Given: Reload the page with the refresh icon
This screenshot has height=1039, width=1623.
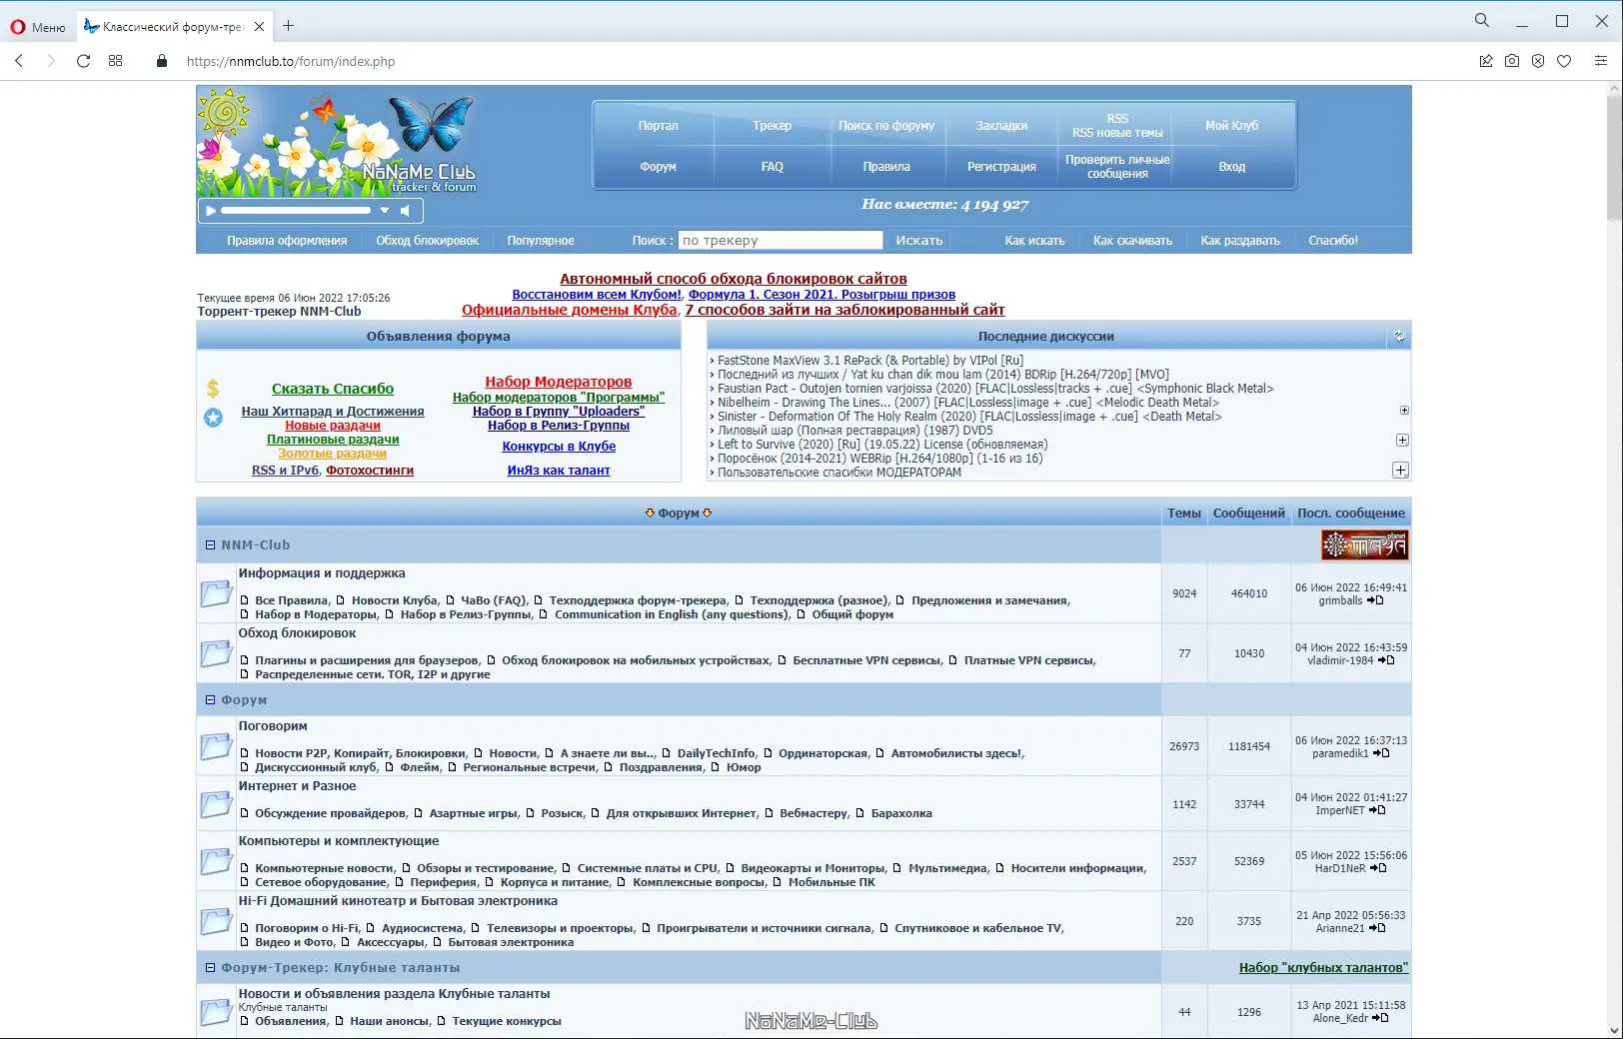Looking at the screenshot, I should tap(84, 61).
